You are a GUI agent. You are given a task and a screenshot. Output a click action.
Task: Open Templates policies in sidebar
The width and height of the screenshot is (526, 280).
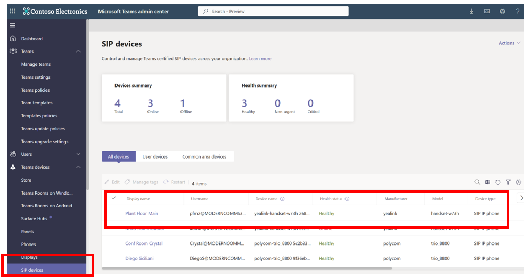coord(39,115)
